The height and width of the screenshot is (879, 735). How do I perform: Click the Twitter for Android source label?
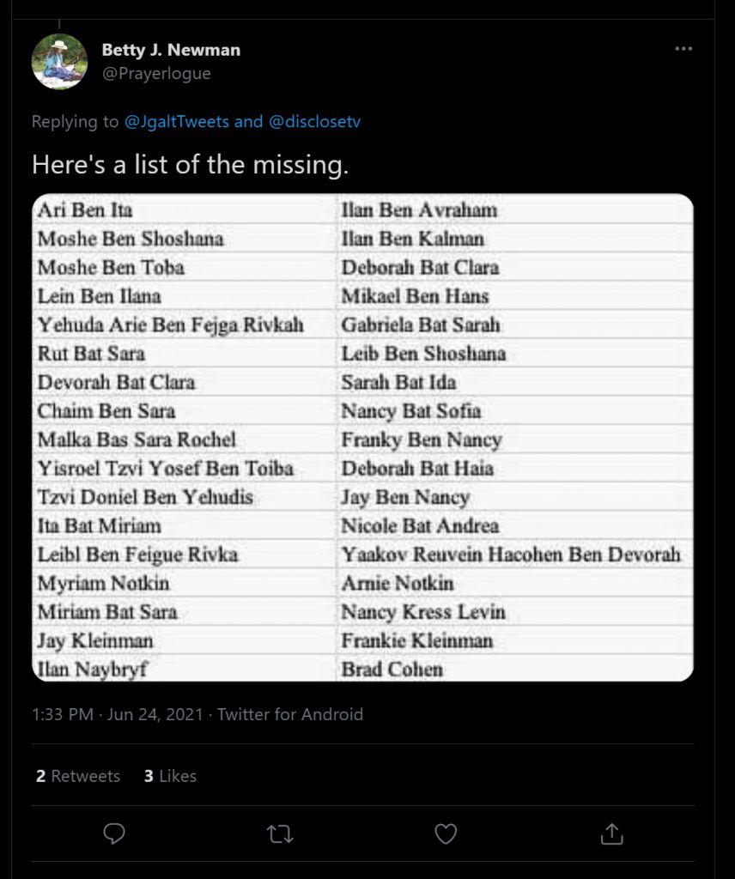pos(290,714)
